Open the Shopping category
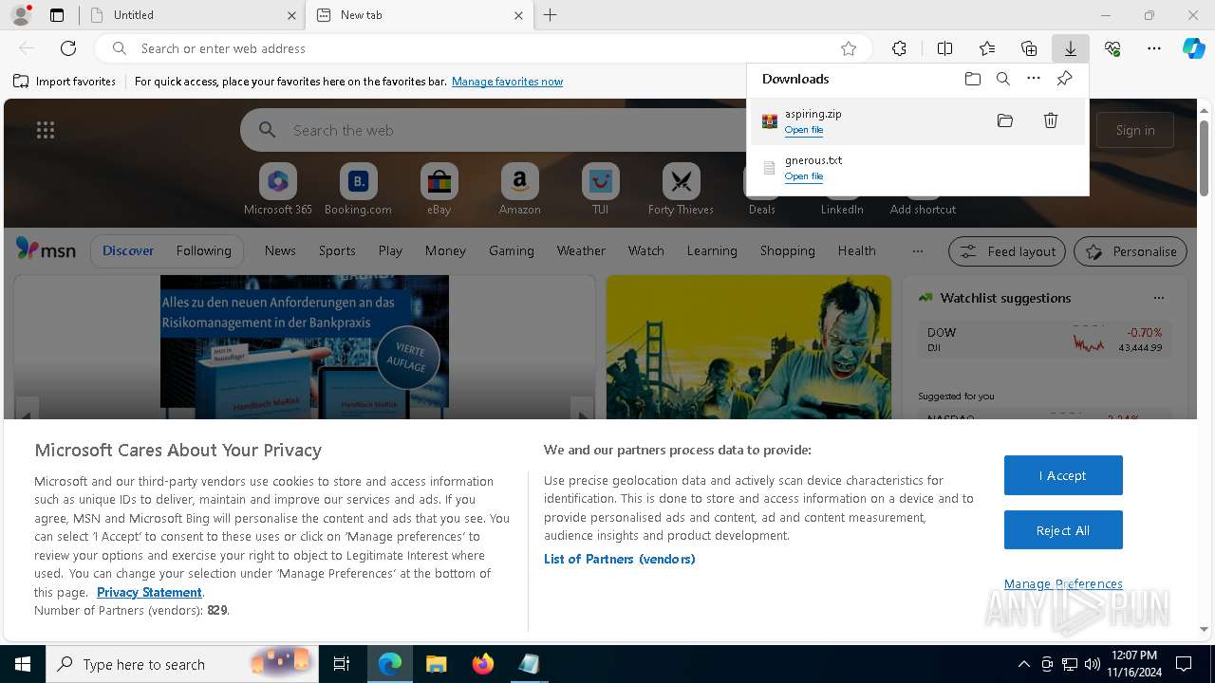 787,250
